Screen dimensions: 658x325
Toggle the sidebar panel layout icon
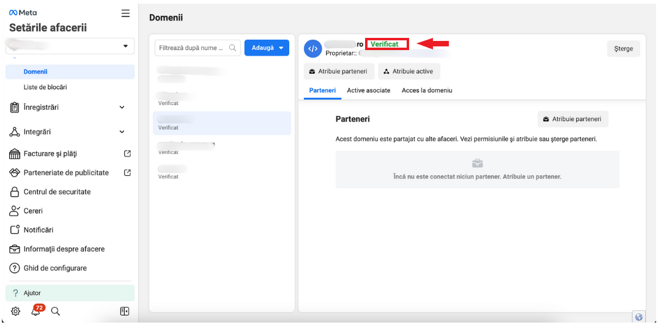(125, 311)
